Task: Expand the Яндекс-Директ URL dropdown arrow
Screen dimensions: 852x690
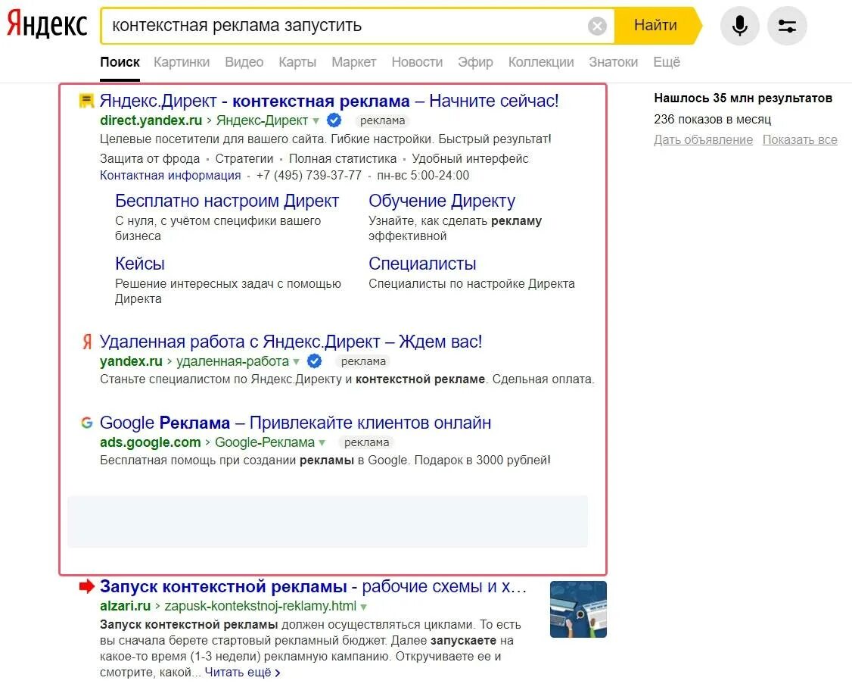Action: [316, 121]
